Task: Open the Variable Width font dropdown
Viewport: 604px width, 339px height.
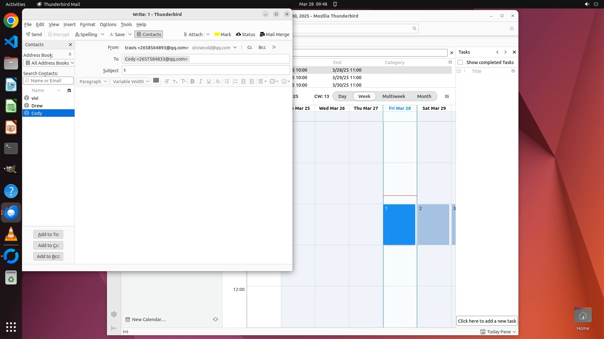Action: (131, 82)
